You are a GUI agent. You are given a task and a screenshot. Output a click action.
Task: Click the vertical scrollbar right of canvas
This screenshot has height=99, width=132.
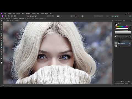tap(113, 53)
